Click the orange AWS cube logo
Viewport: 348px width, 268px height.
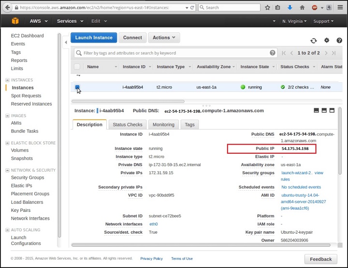coord(15,21)
